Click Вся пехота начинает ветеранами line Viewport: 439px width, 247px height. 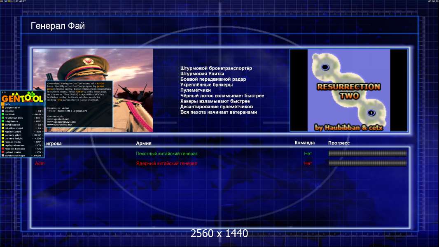(x=218, y=112)
